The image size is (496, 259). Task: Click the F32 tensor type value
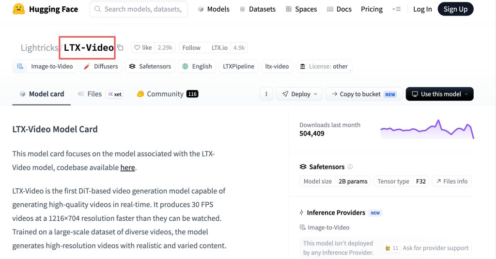(421, 181)
